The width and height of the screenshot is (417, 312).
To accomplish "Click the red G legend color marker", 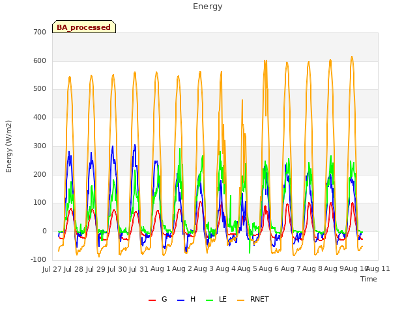I will (152, 300).
